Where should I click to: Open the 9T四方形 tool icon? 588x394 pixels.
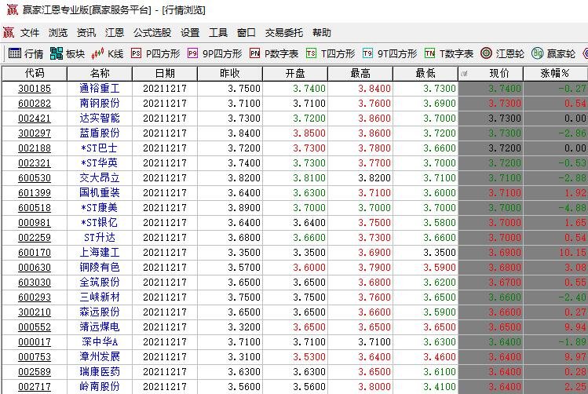click(x=367, y=53)
